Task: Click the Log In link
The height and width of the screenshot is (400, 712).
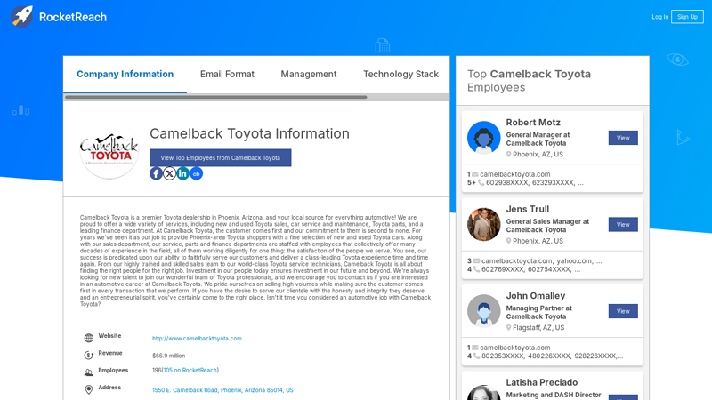Action: [659, 17]
